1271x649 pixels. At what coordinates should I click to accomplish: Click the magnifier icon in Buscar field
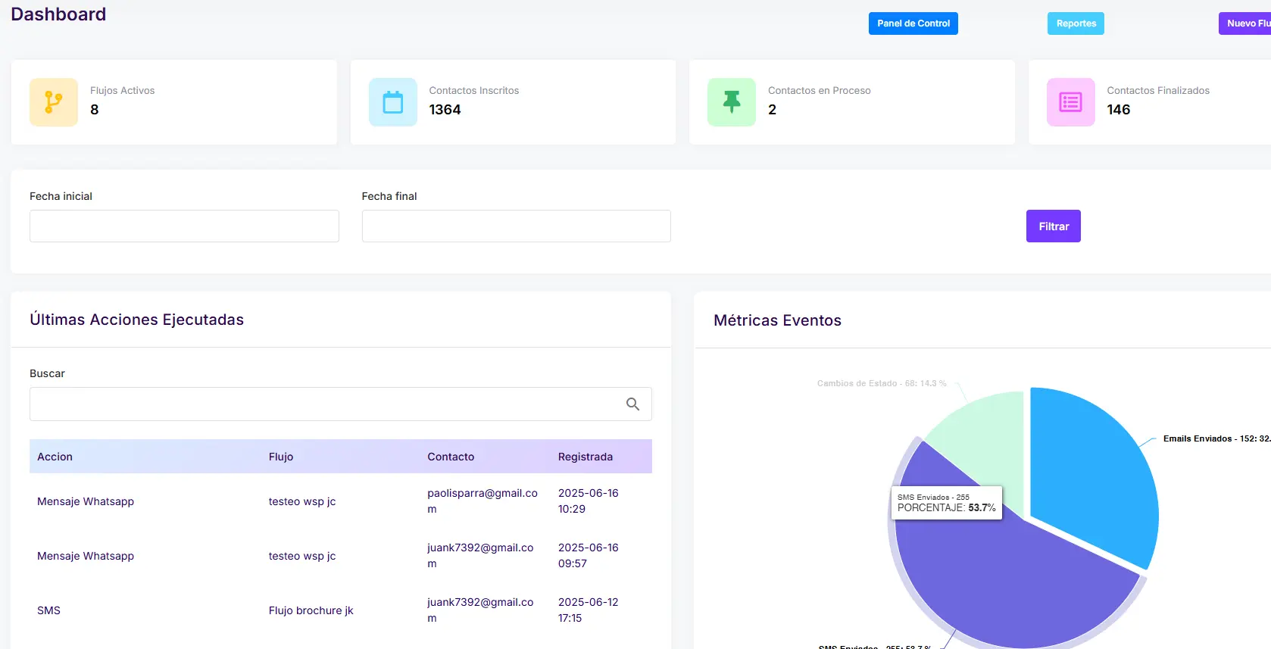pos(632,404)
